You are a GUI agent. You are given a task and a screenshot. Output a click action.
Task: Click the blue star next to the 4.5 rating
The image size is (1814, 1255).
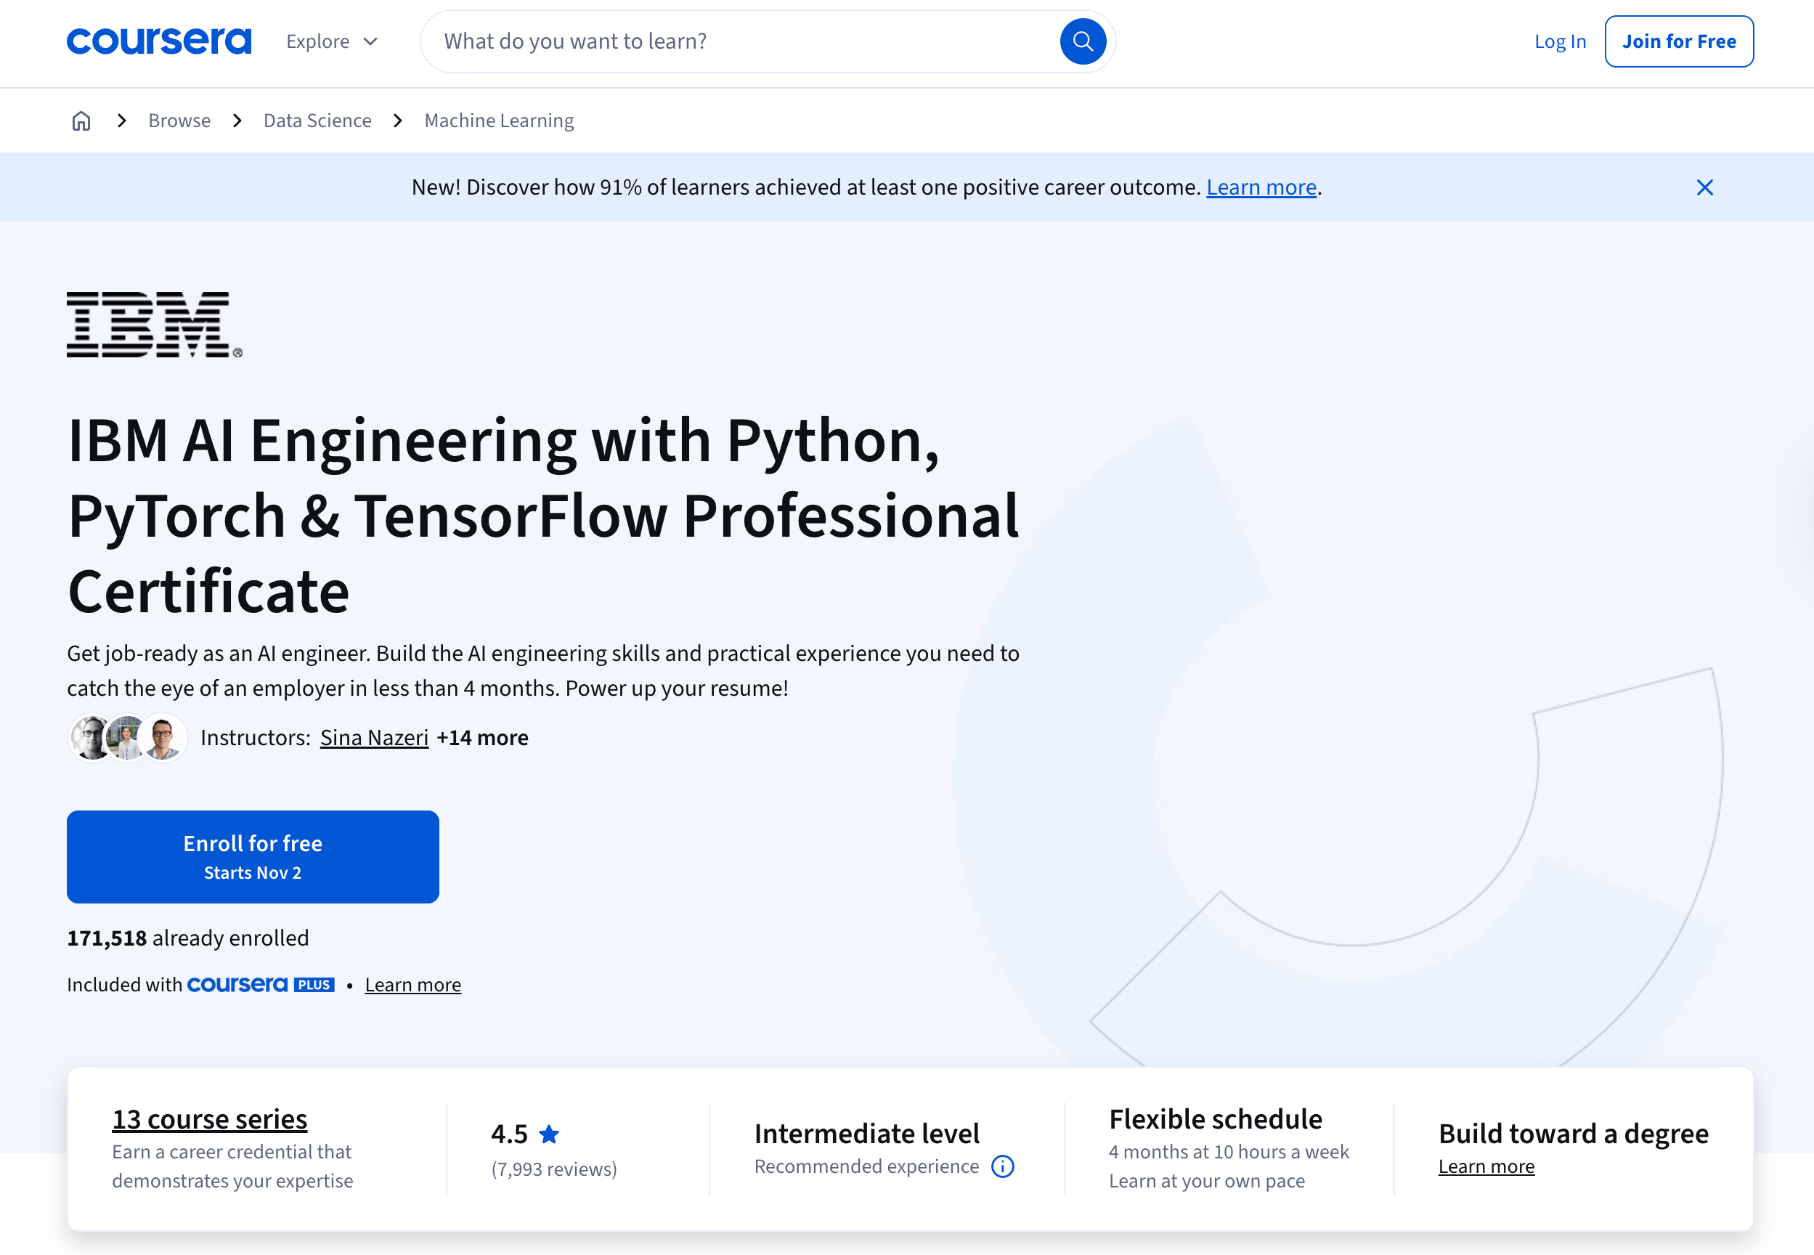click(549, 1133)
